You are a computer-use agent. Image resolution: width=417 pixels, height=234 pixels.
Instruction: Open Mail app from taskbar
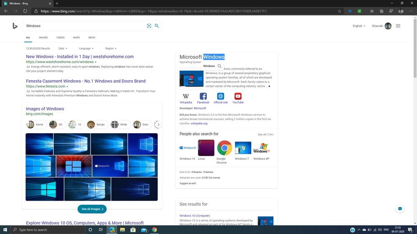[x=144, y=230]
